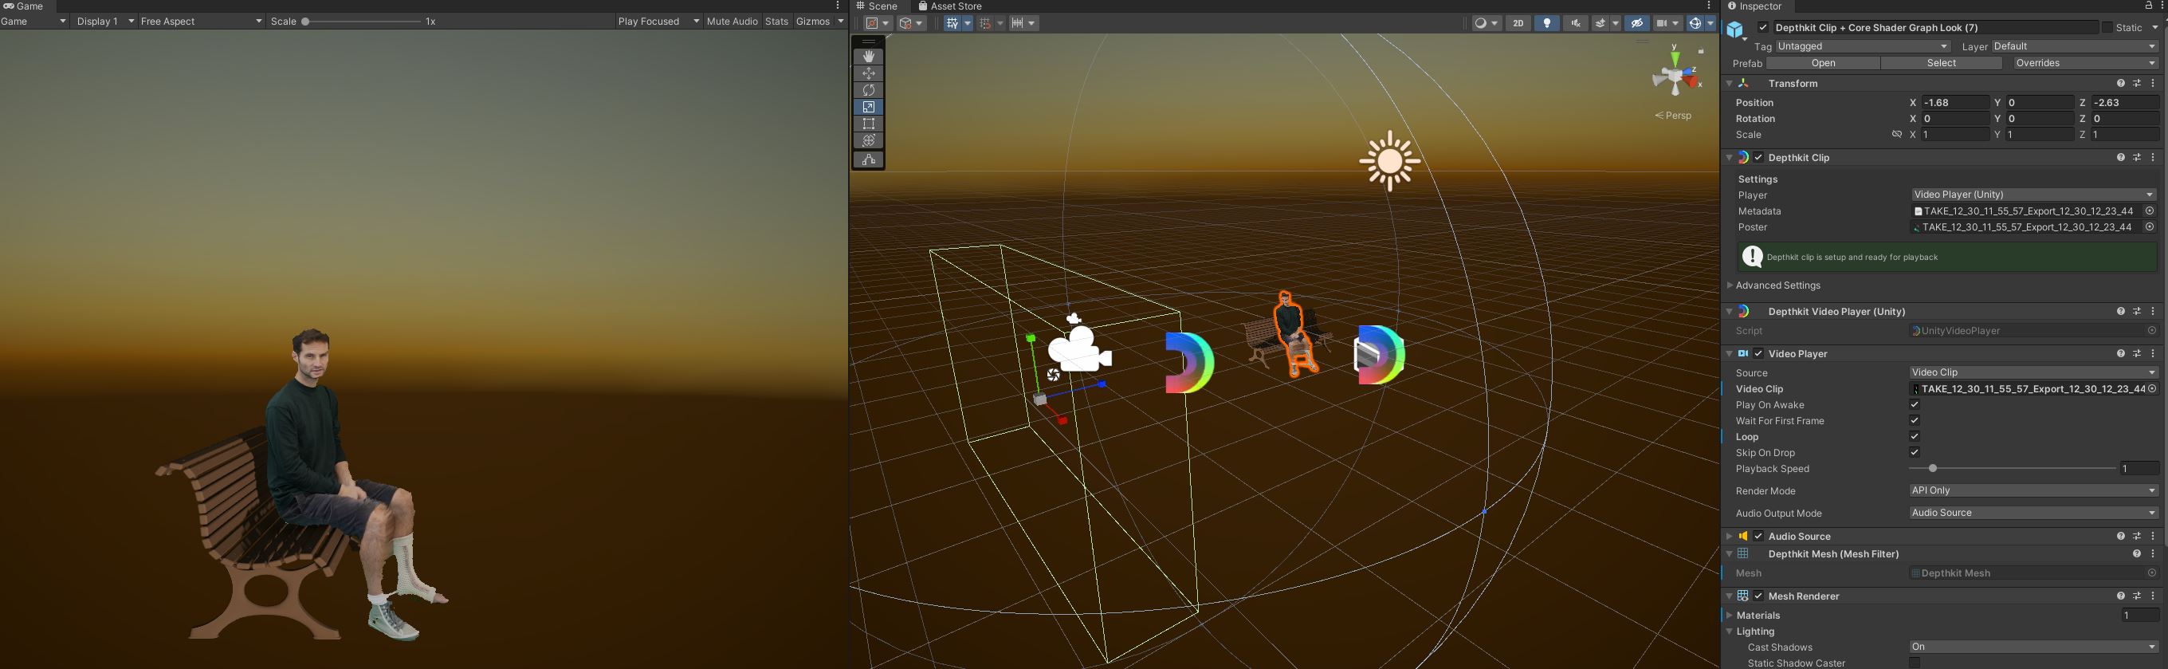
Task: Toggle scene visibility eye icon
Action: click(x=1636, y=24)
